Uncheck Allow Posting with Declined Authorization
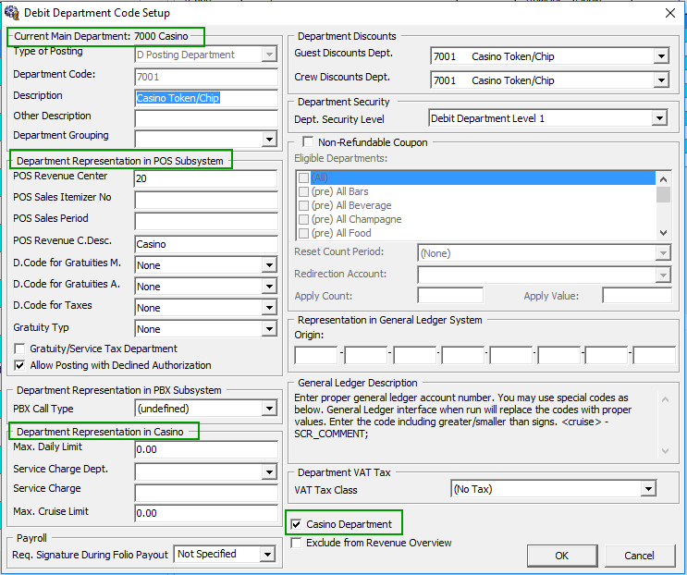The height and width of the screenshot is (575, 687). (19, 365)
